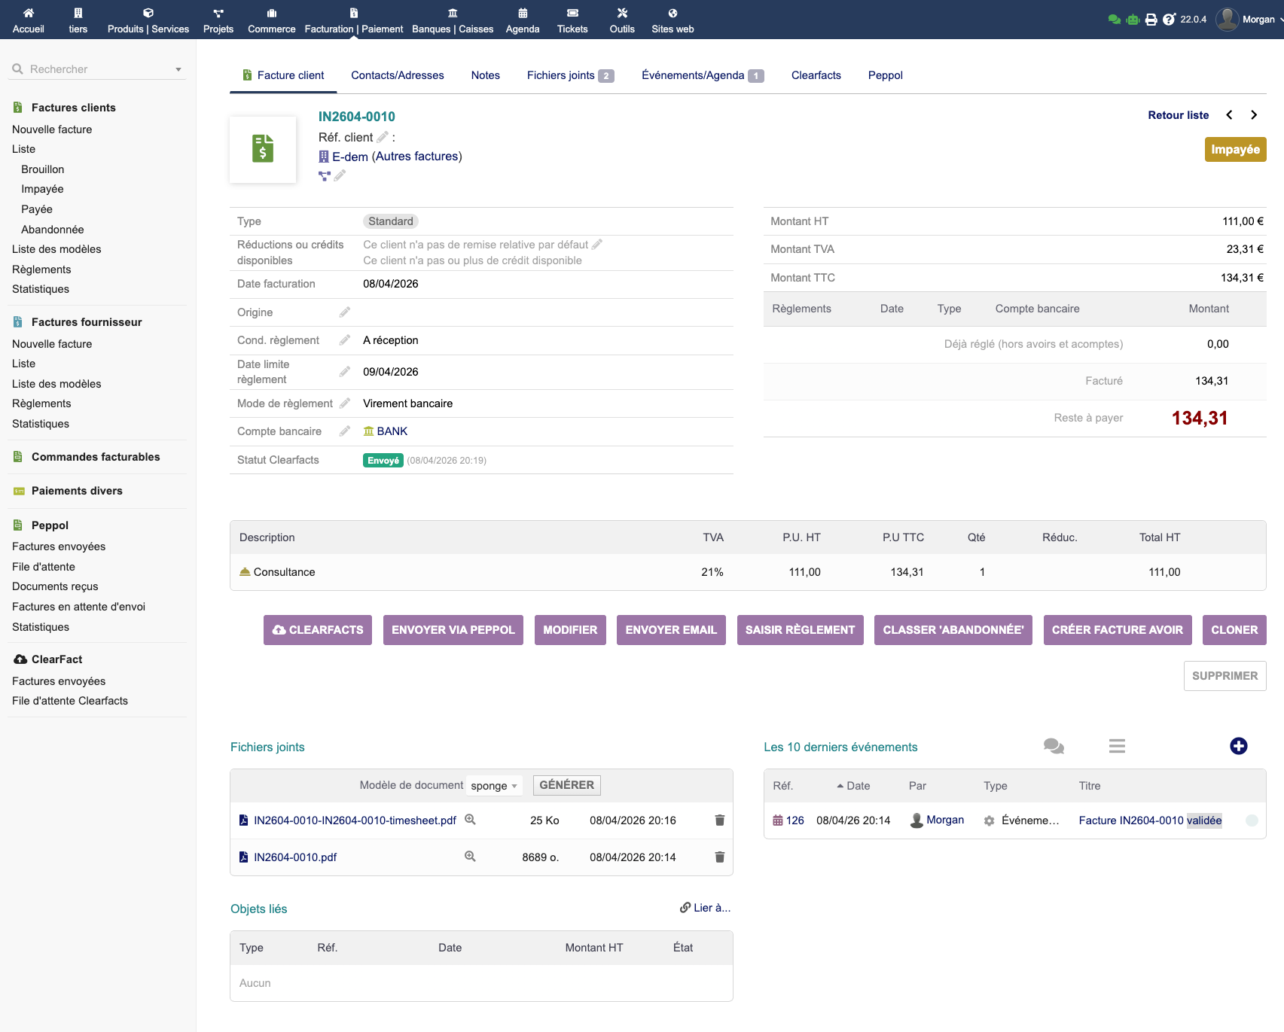Screen dimensions: 1284x1032
Task: Preview the timesheet PDF with magnifier icon
Action: pyautogui.click(x=470, y=820)
